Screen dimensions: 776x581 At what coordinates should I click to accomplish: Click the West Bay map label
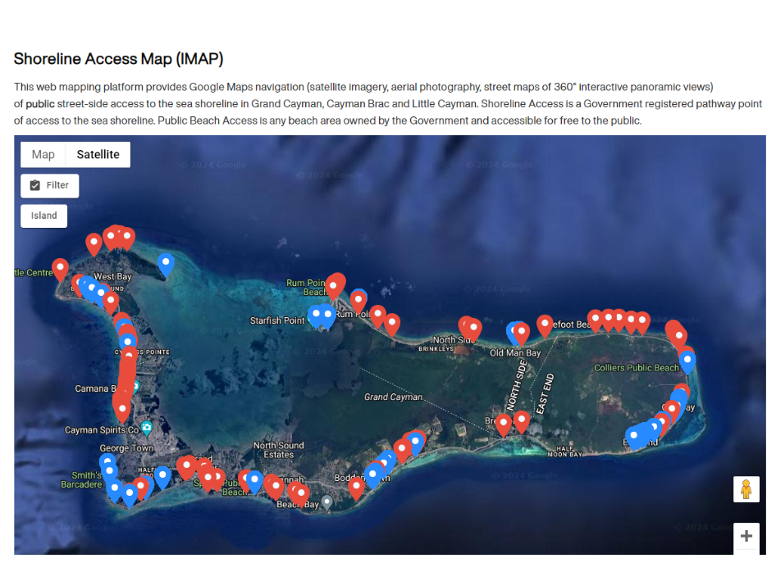click(113, 276)
